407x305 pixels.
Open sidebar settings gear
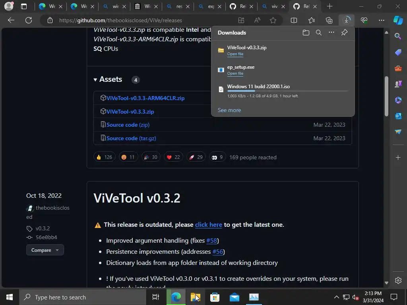click(x=398, y=280)
